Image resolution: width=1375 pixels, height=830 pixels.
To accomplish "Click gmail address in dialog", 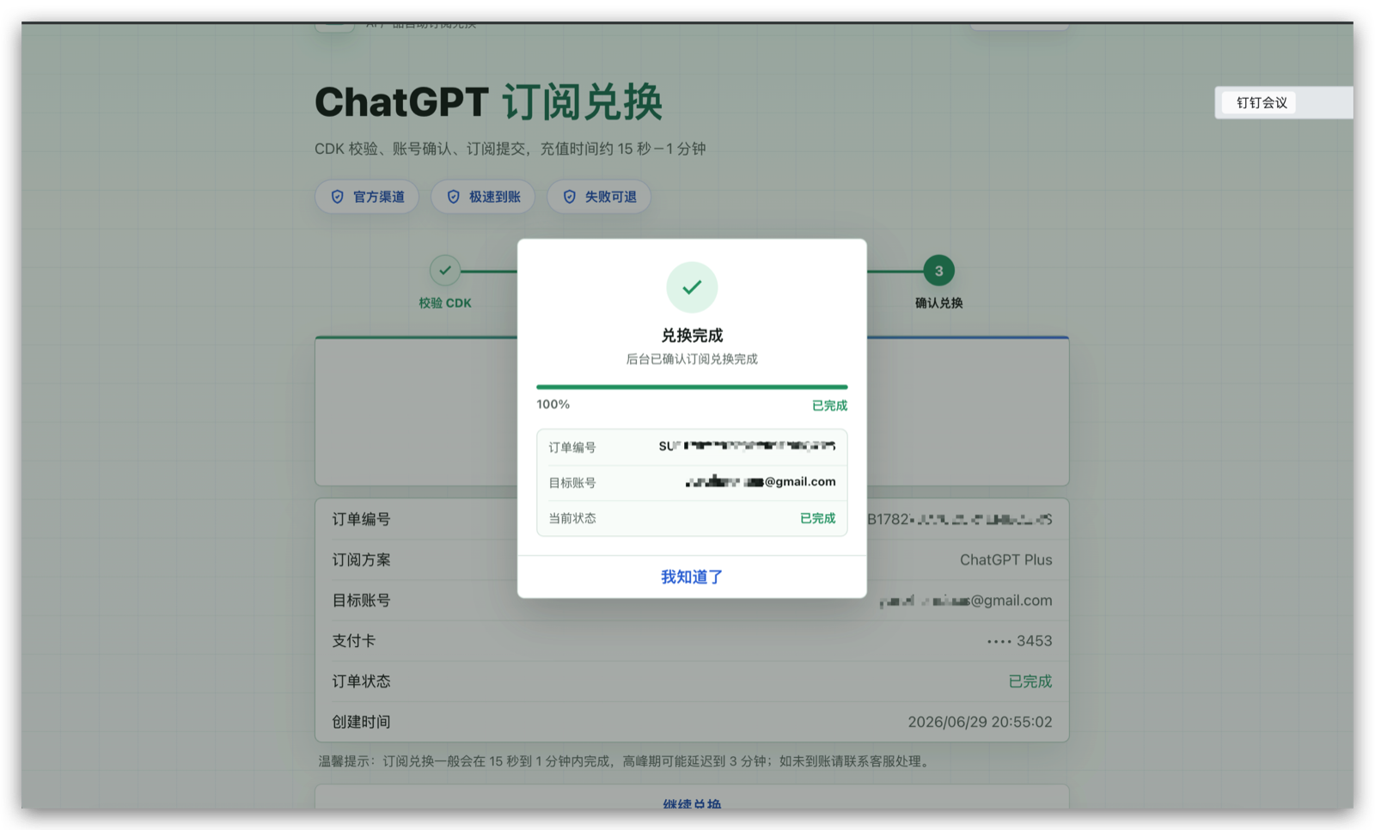I will point(761,481).
